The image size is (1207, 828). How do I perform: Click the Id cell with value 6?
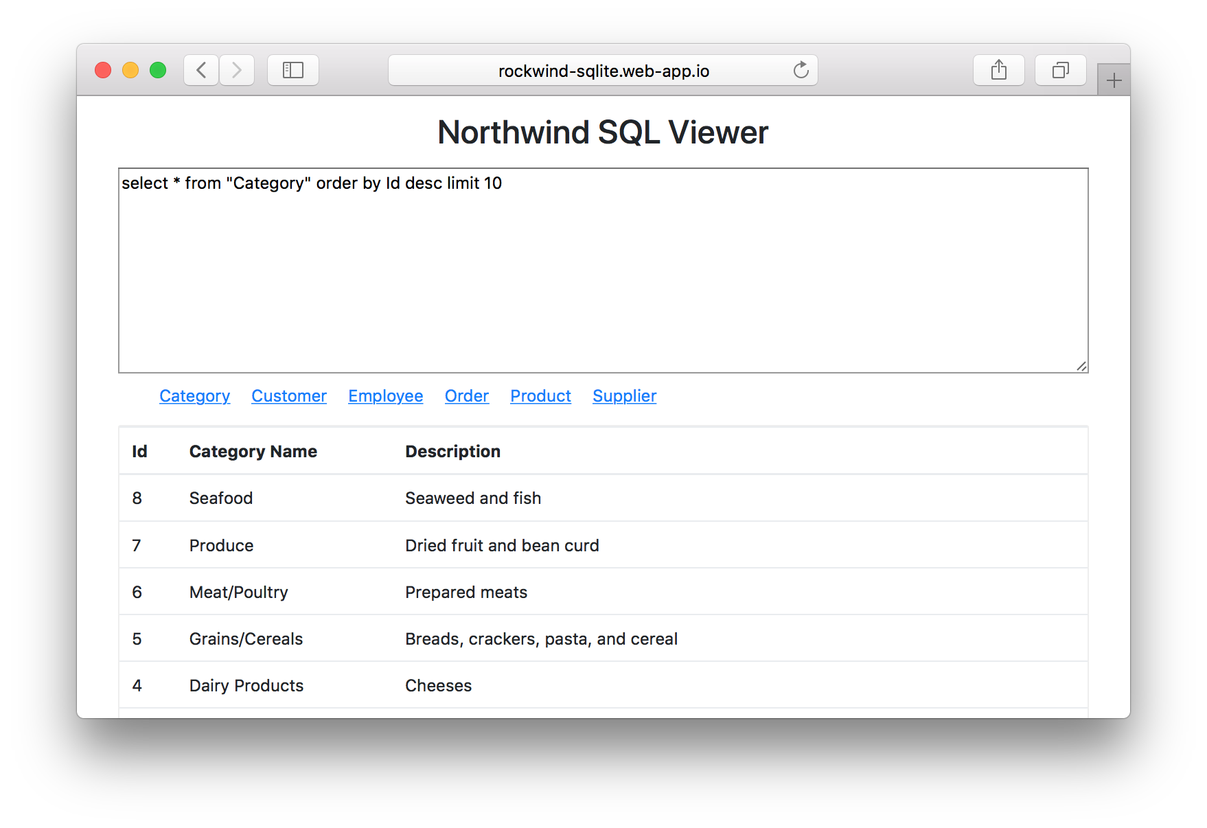coord(137,592)
